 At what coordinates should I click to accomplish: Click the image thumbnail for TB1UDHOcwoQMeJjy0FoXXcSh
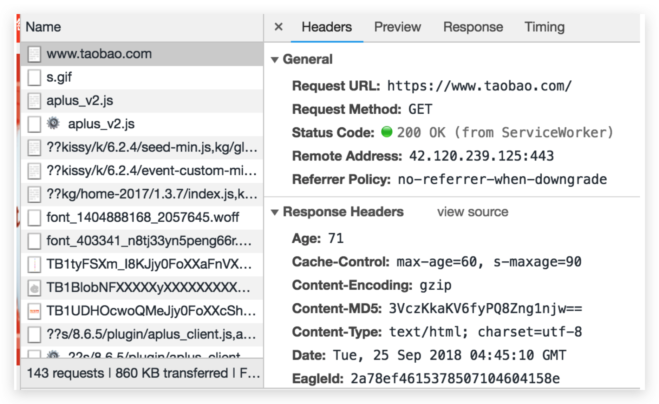click(x=34, y=311)
